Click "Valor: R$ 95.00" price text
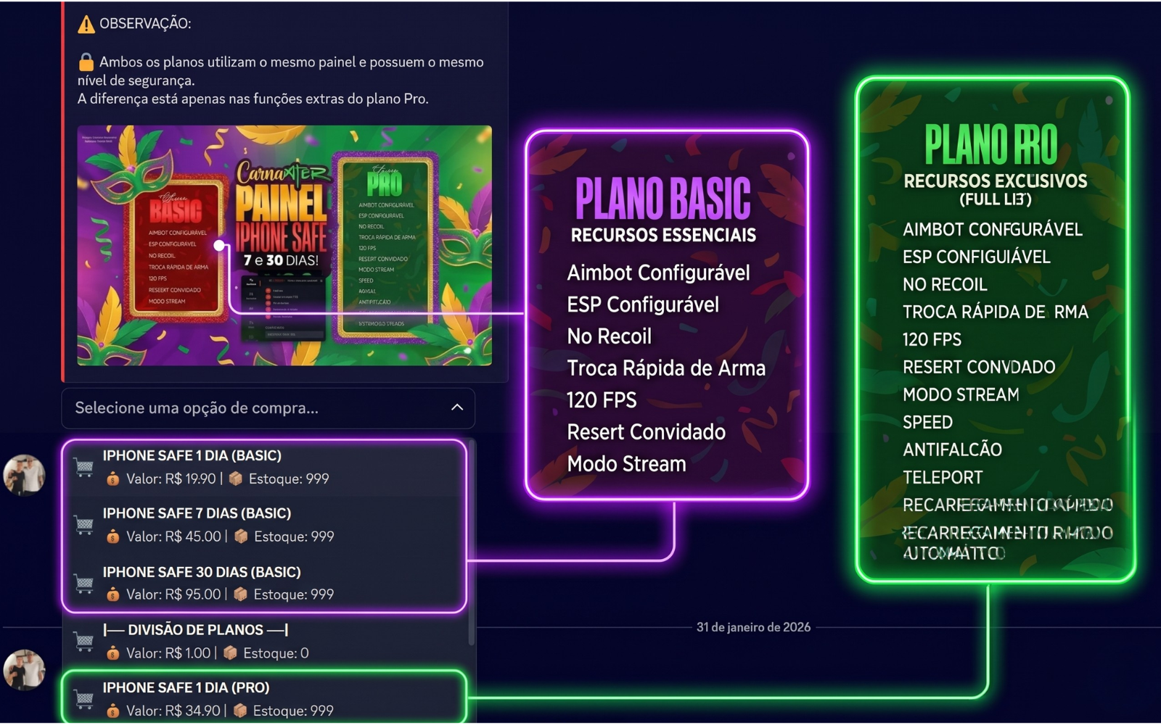 coord(173,594)
